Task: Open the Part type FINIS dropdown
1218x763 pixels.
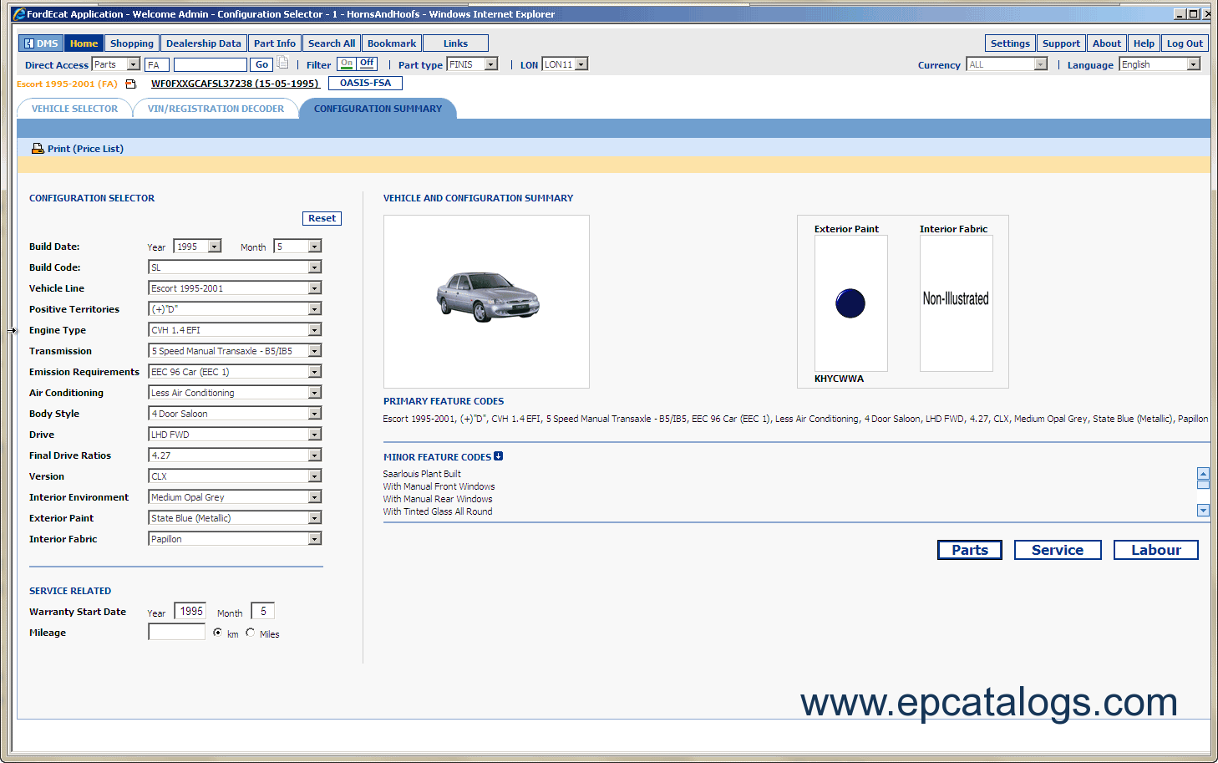Action: pos(492,64)
